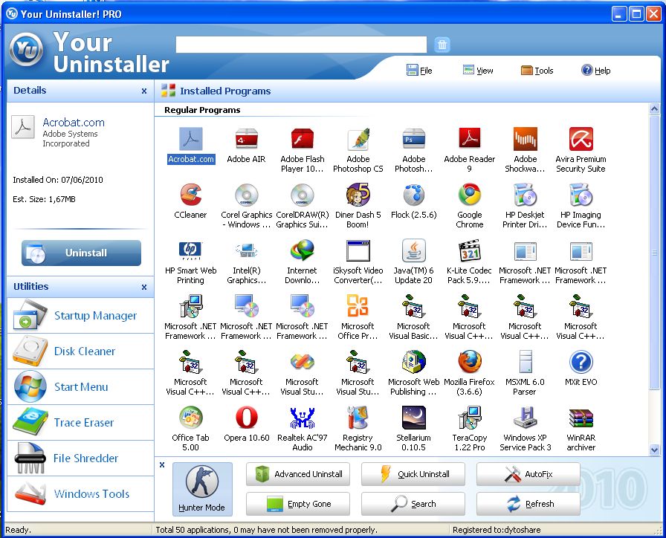Select MXit EVO icon
The image size is (666, 538).
581,362
